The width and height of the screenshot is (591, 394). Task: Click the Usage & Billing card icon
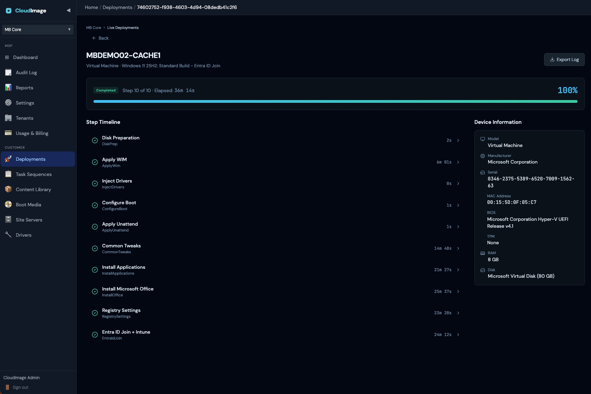pyautogui.click(x=8, y=133)
